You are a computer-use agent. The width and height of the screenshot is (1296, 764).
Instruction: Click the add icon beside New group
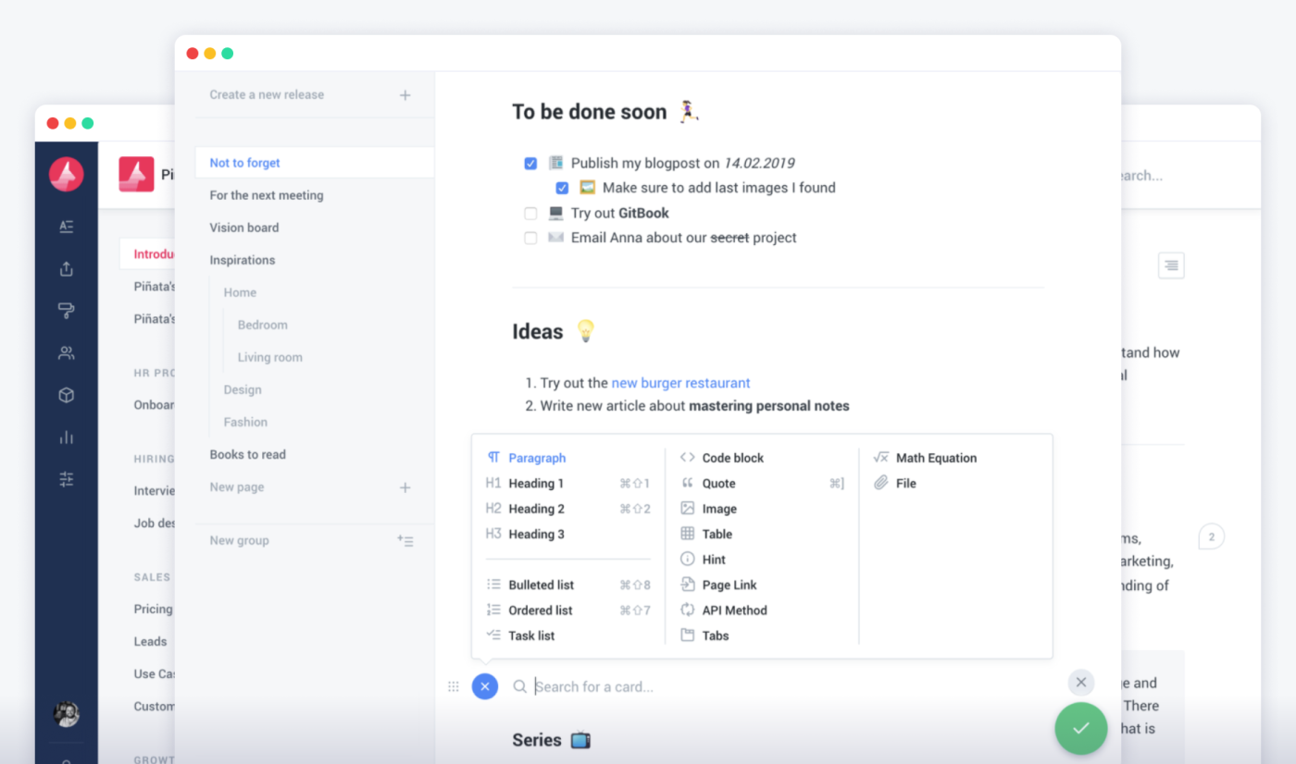click(x=405, y=541)
